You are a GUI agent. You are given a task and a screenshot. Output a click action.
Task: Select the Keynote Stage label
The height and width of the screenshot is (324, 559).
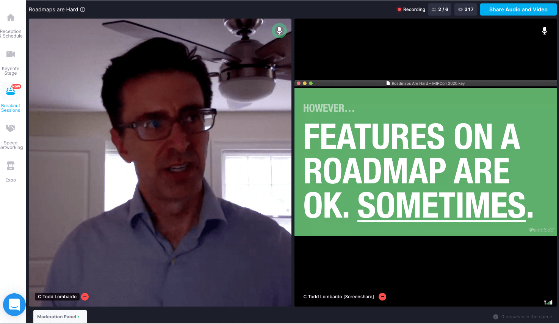click(11, 71)
